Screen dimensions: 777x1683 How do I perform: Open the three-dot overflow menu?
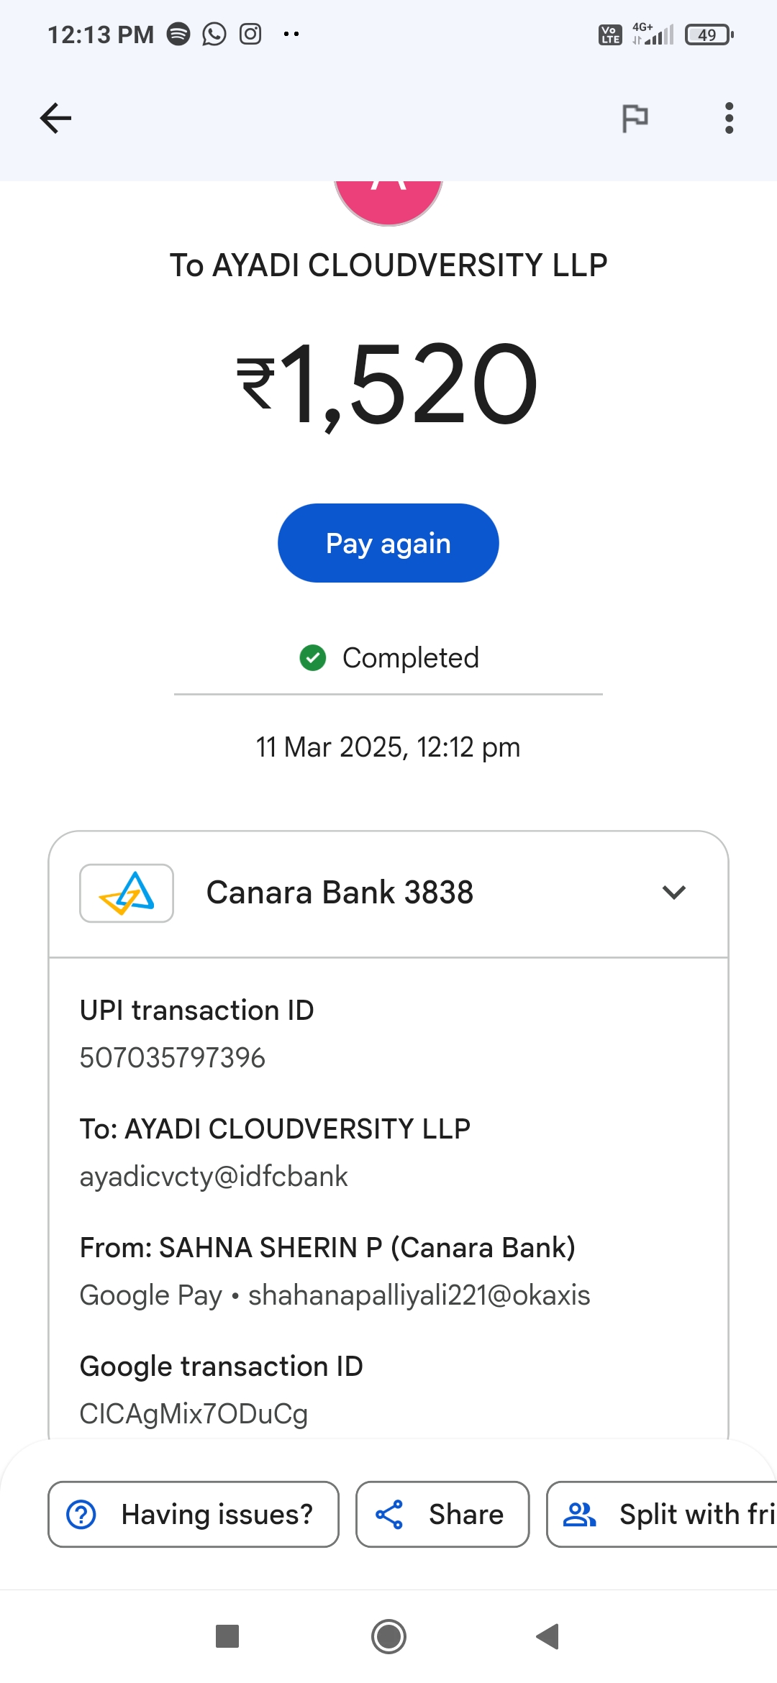click(x=729, y=118)
